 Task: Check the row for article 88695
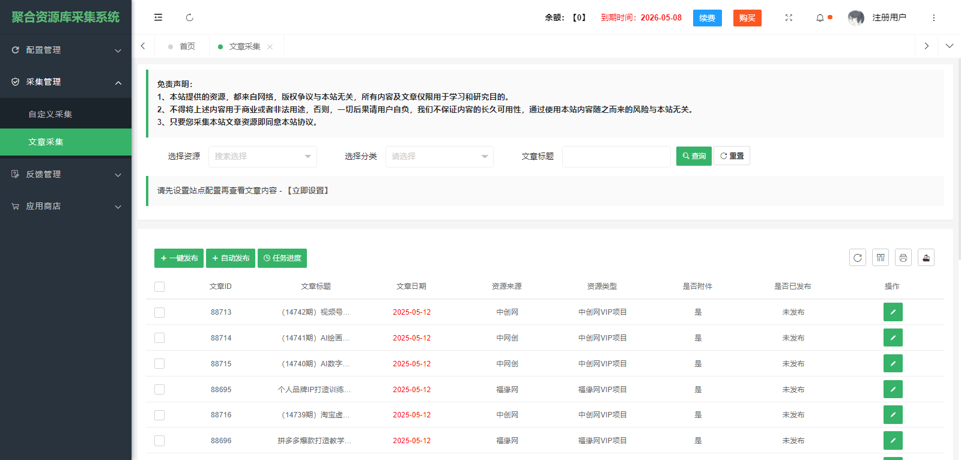click(x=159, y=390)
